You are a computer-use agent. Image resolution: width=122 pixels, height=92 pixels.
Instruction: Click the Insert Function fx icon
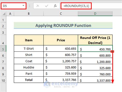[55, 6]
